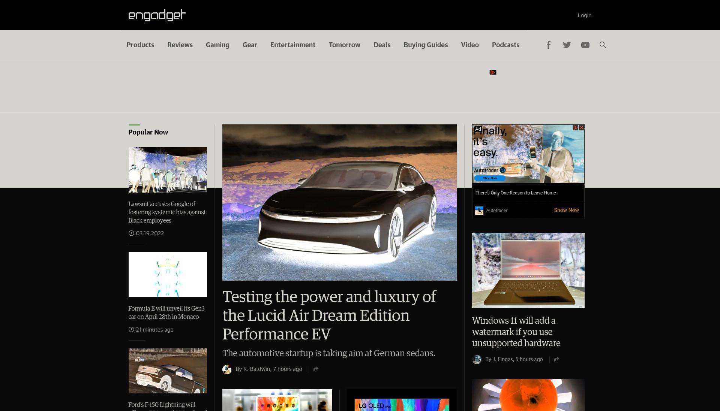Click "There's Only One Reason to Leave Home" ad text
This screenshot has width=720, height=411.
click(x=516, y=193)
